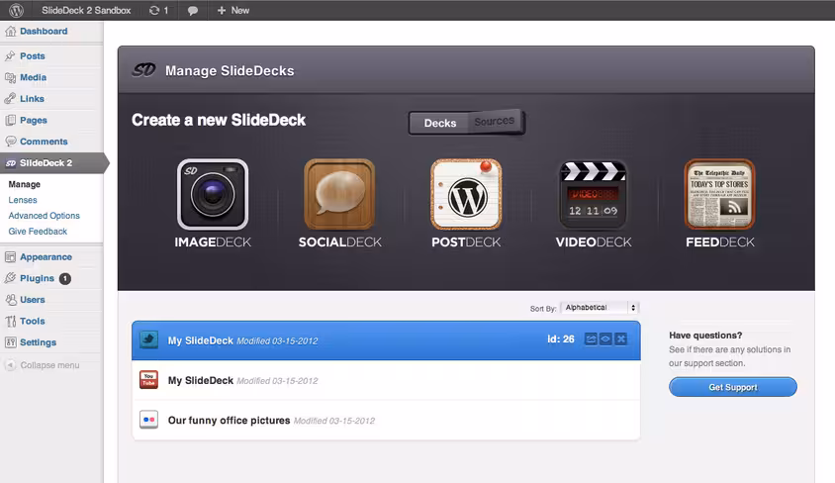Click the WordPress logo in admin bar
Image resolution: width=835 pixels, height=483 pixels.
click(x=17, y=10)
